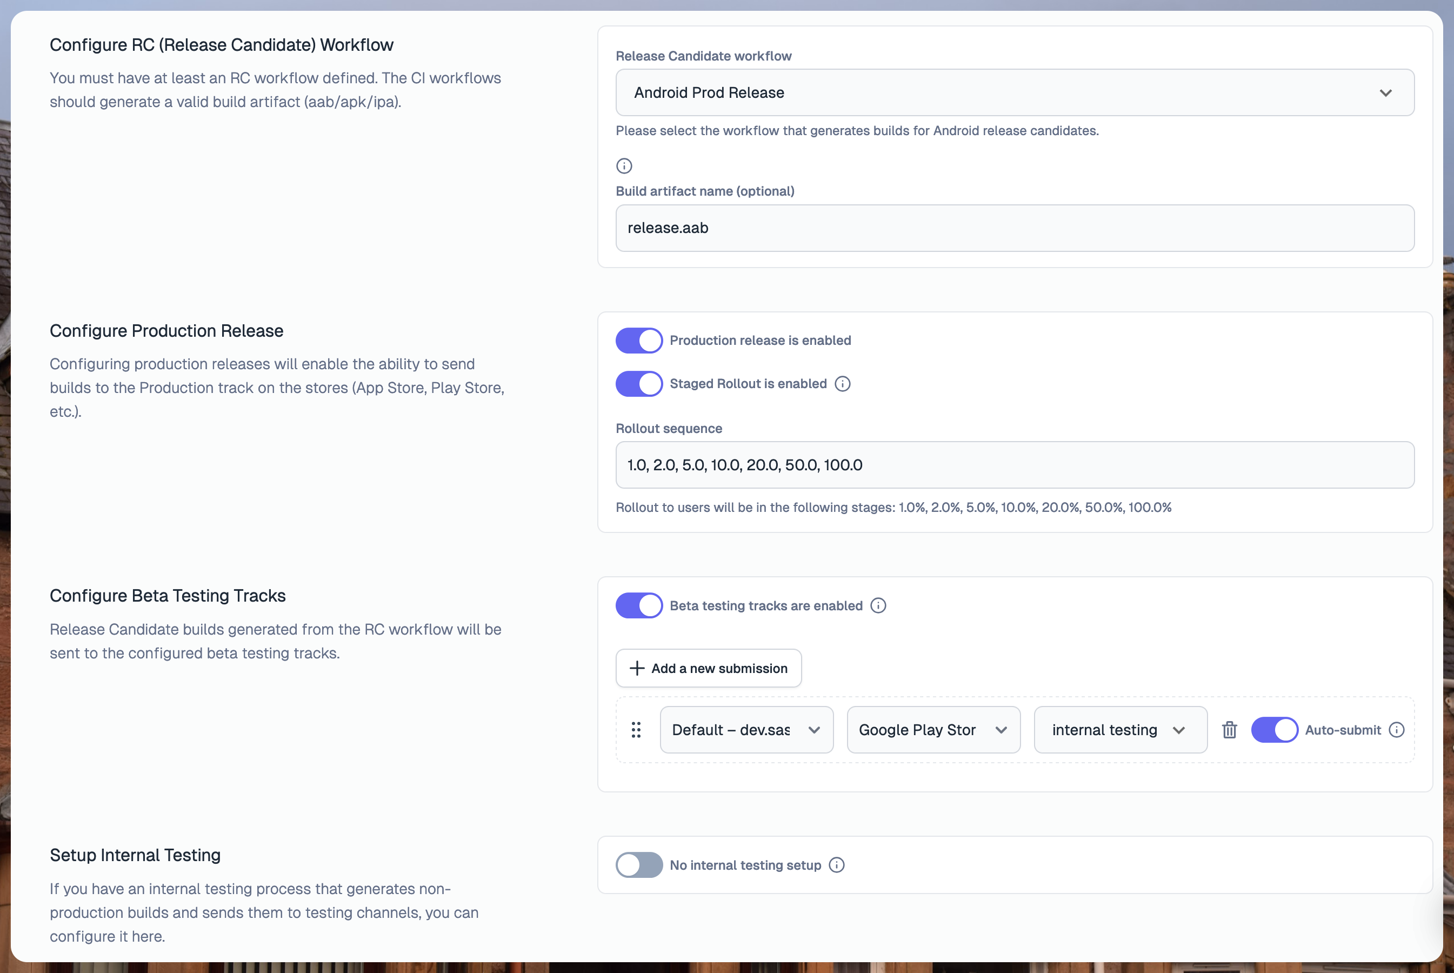Disable the Production release toggle
This screenshot has width=1454, height=973.
(x=639, y=341)
